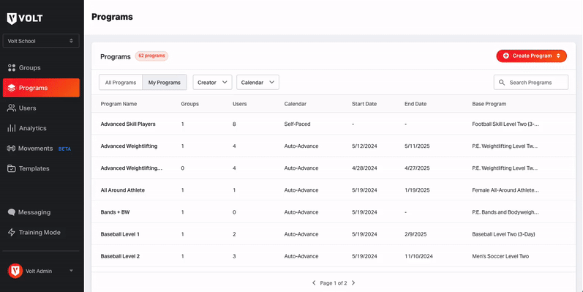This screenshot has width=583, height=292.
Task: Click Men's Soccer Level Two cell
Action: tap(500, 256)
